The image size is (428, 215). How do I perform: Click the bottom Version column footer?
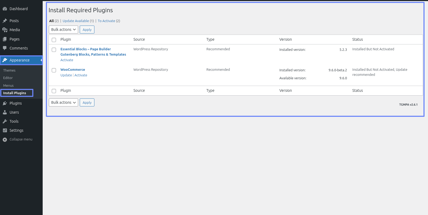point(286,90)
